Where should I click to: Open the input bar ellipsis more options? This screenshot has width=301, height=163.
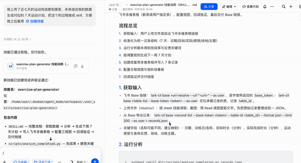(59, 162)
